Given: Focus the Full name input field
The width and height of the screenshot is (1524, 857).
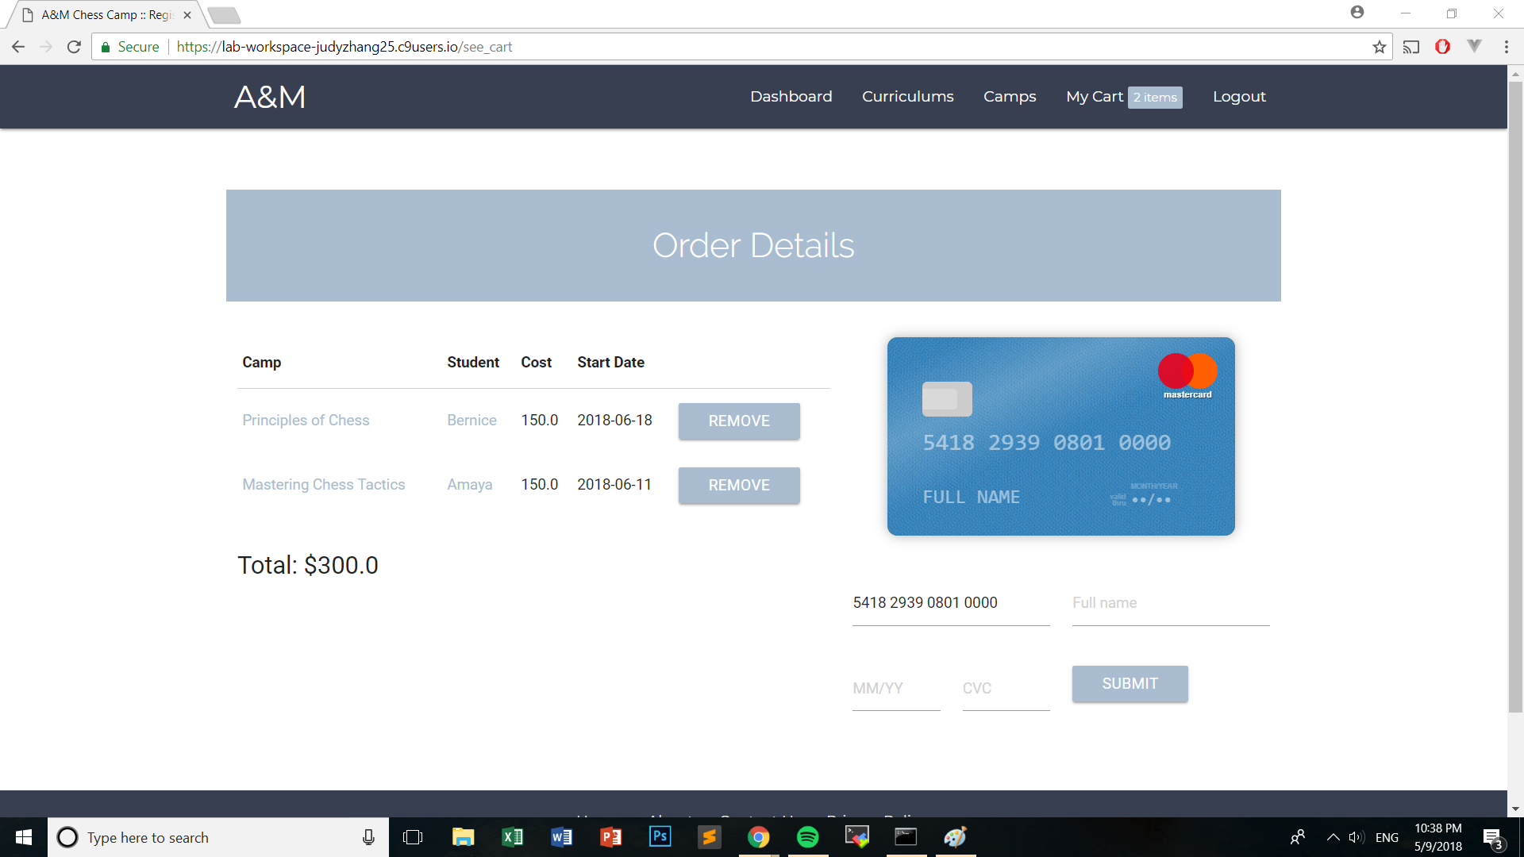Looking at the screenshot, I should [1170, 603].
